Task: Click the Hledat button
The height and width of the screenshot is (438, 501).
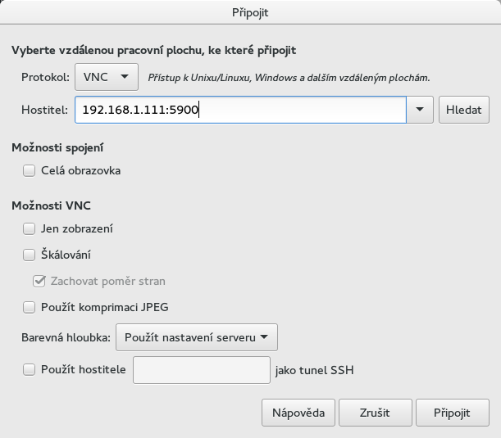Action: pos(463,110)
